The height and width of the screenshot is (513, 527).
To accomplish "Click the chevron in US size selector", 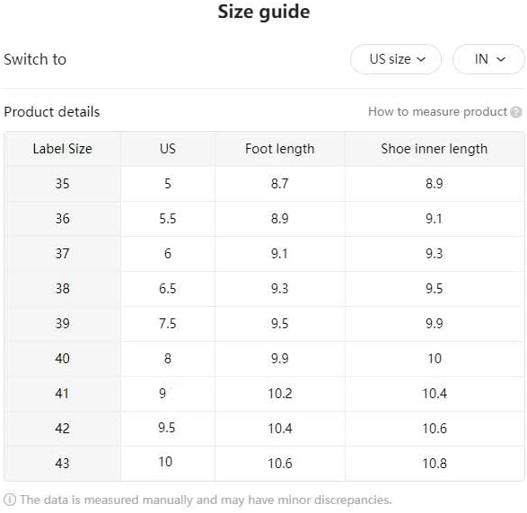I will [421, 59].
